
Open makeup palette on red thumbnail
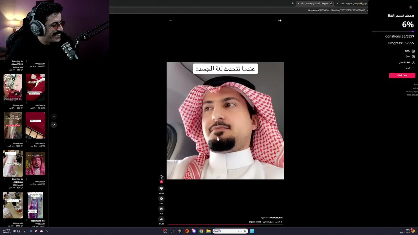tap(36, 126)
